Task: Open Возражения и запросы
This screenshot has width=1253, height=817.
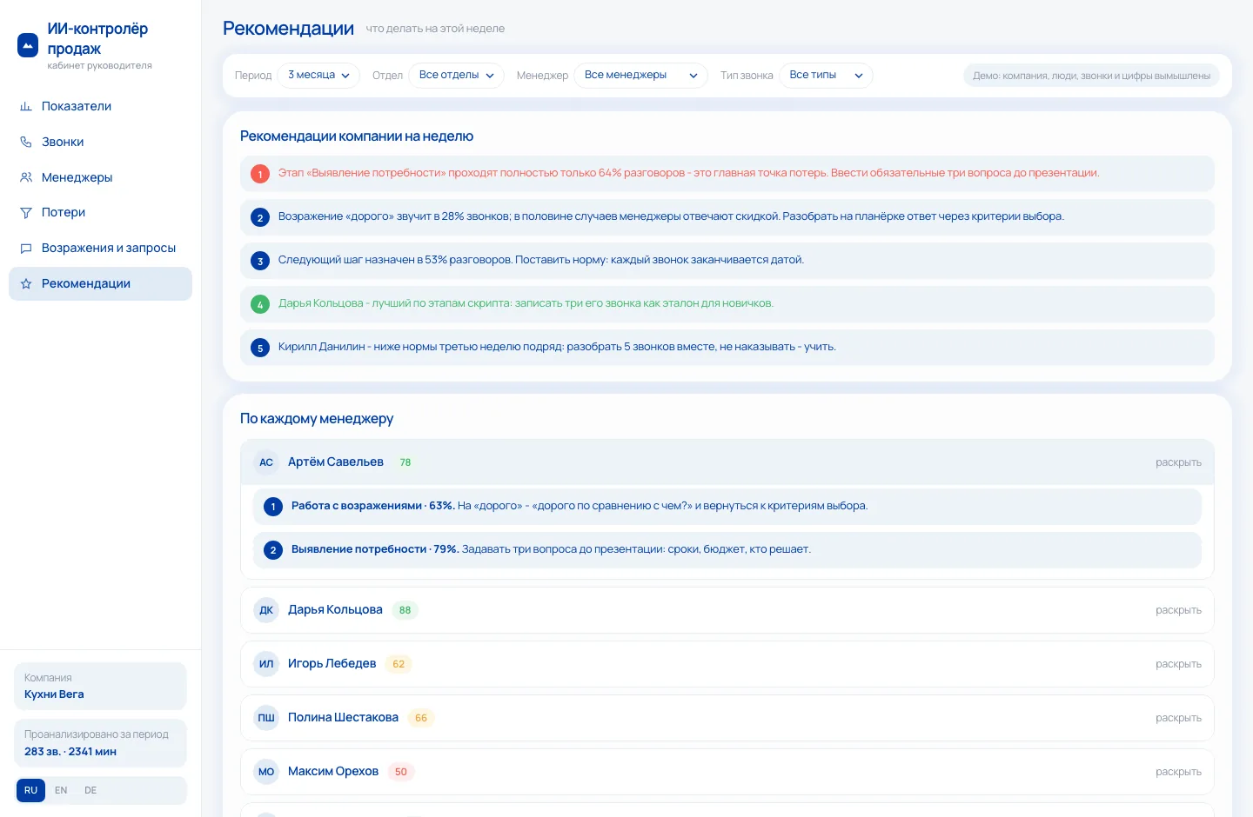Action: [x=100, y=249]
